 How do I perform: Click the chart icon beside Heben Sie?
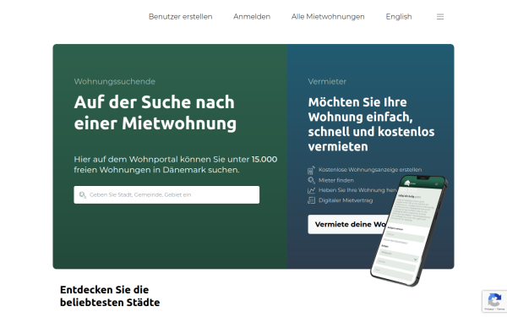tap(311, 190)
